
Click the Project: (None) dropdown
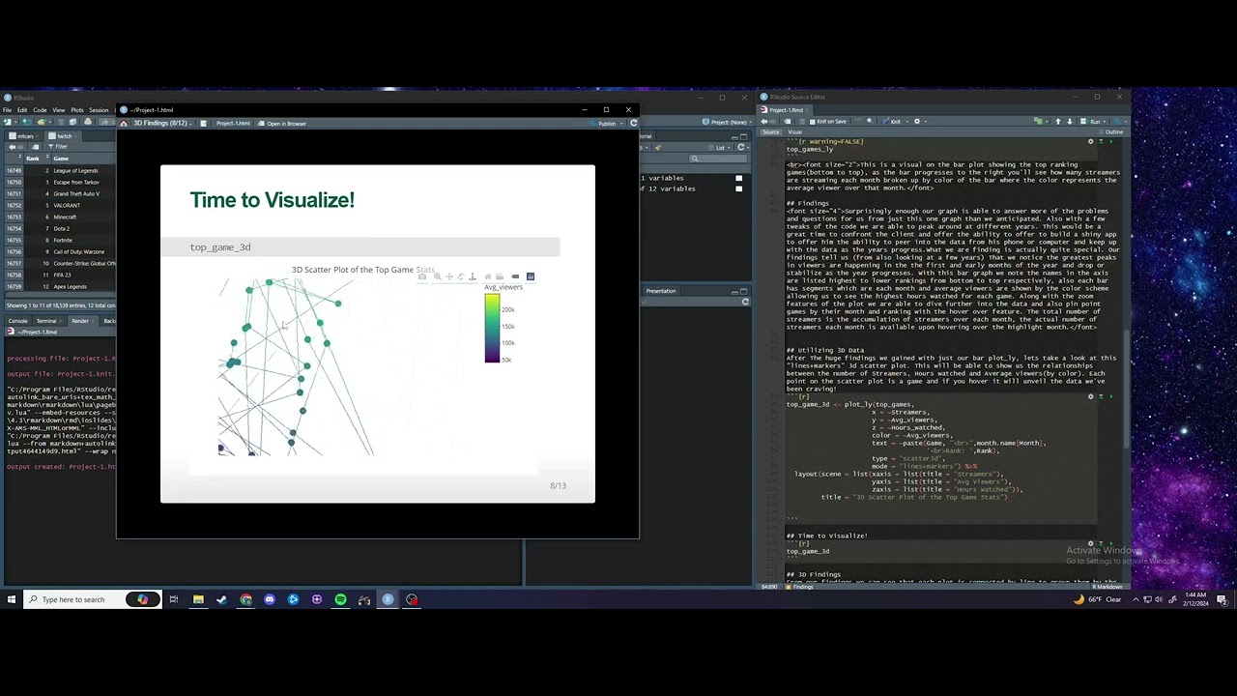[x=728, y=122]
